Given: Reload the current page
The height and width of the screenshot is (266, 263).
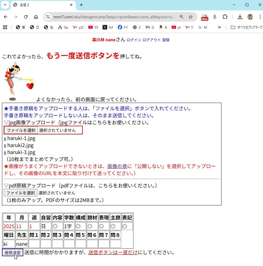Looking at the screenshot, I should [x=26, y=17].
